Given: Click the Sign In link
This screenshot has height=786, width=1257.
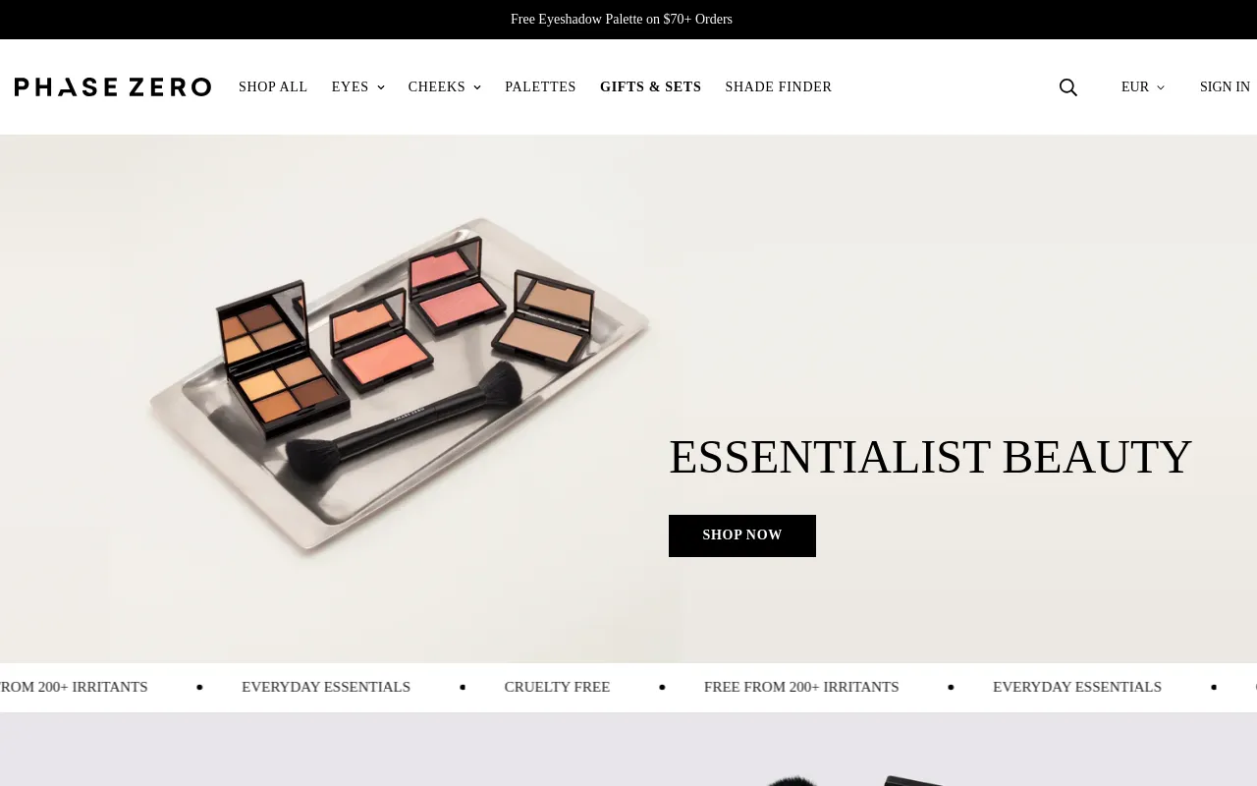Looking at the screenshot, I should [1225, 87].
